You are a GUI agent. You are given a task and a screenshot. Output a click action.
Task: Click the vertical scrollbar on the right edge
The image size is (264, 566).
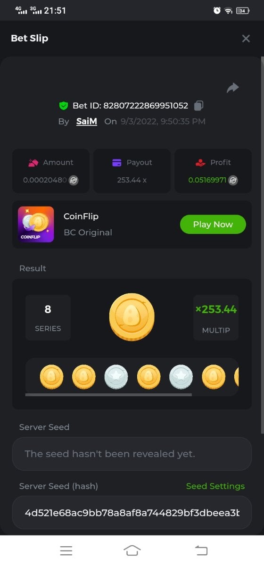coord(262,245)
